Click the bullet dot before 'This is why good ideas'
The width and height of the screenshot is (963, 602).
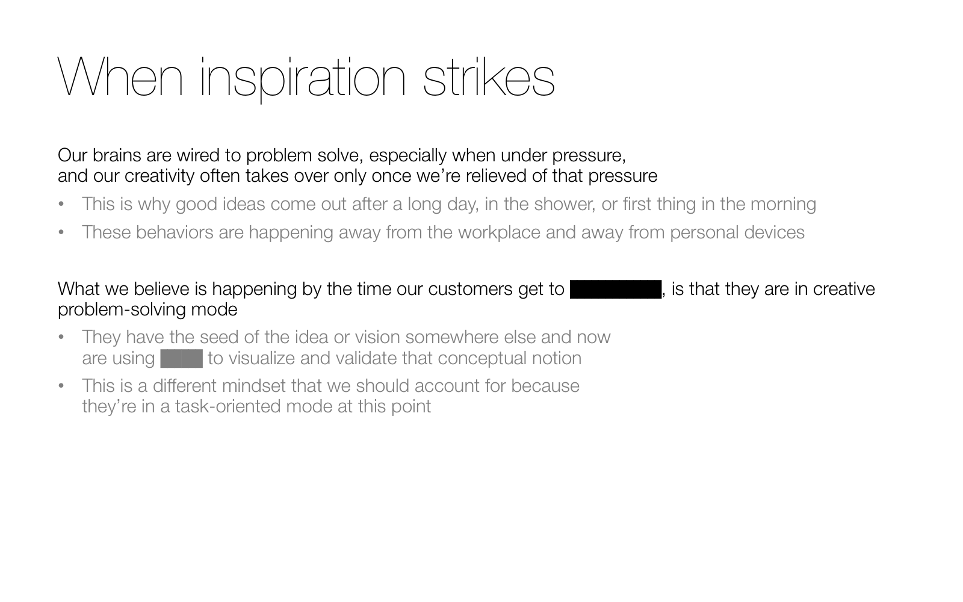(61, 205)
